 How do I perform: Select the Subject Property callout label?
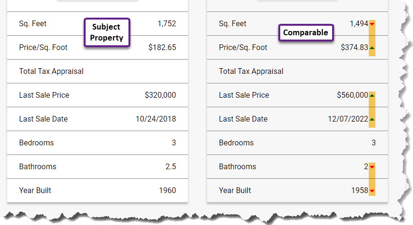click(x=107, y=32)
